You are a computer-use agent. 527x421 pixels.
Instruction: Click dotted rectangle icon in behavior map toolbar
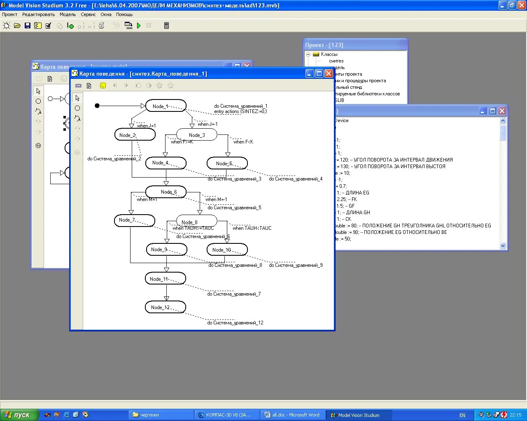(x=78, y=86)
